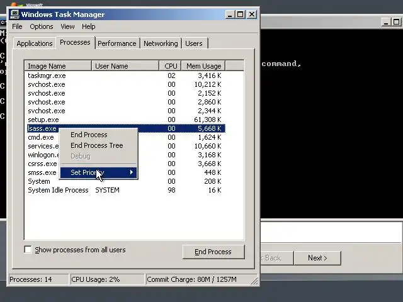Select the setup.exe process

[126, 120]
